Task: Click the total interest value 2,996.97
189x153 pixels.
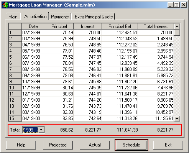Action: (x=156, y=51)
